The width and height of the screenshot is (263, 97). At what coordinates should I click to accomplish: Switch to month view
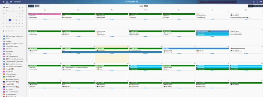click(x=251, y=6)
